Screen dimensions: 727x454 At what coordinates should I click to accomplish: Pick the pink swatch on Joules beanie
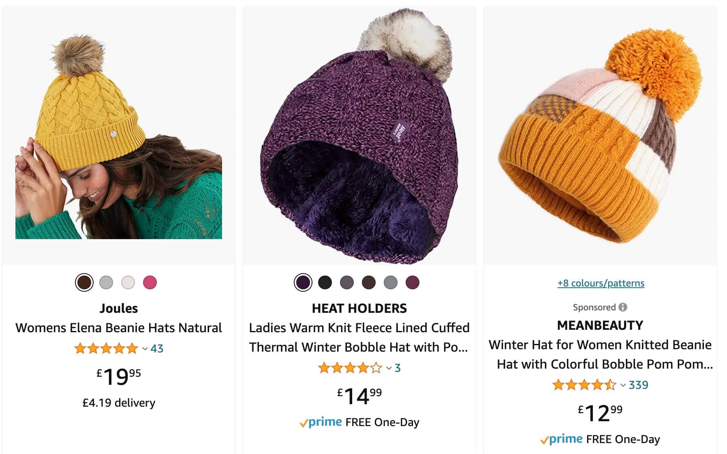point(150,282)
